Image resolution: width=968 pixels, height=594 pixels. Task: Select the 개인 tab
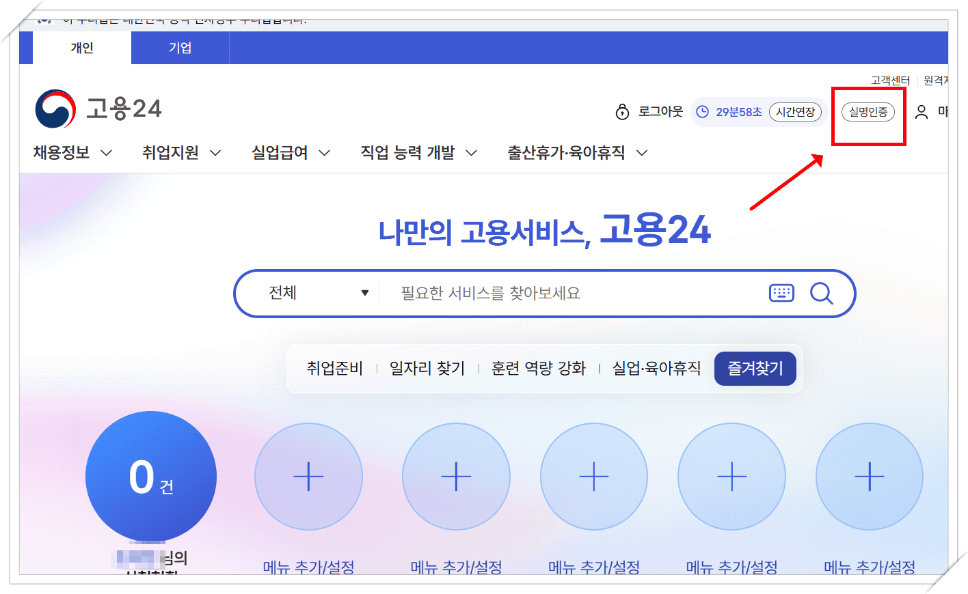tap(81, 47)
